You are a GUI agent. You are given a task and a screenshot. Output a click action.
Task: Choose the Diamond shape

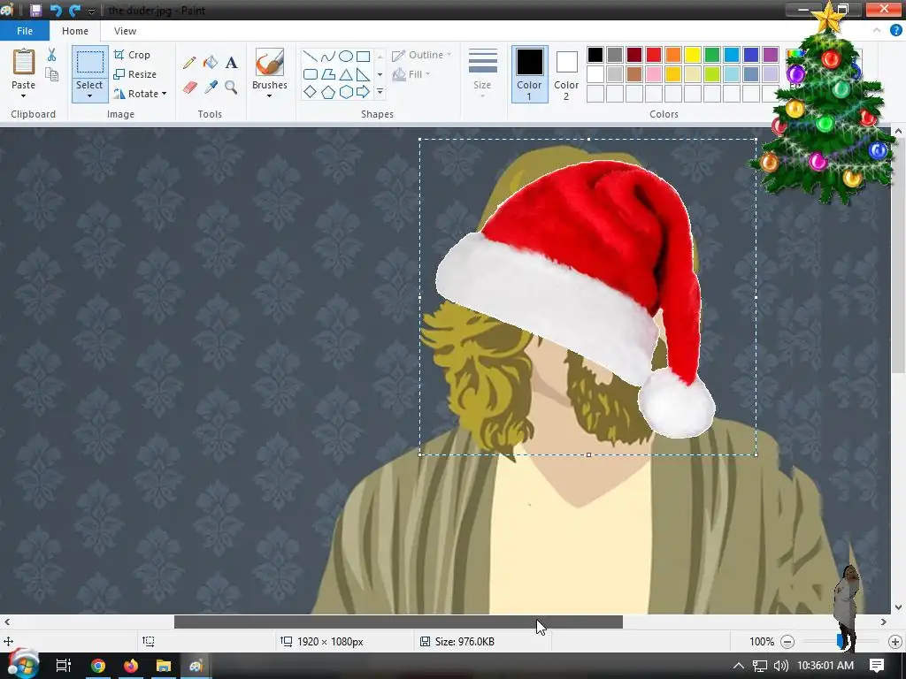click(x=311, y=92)
